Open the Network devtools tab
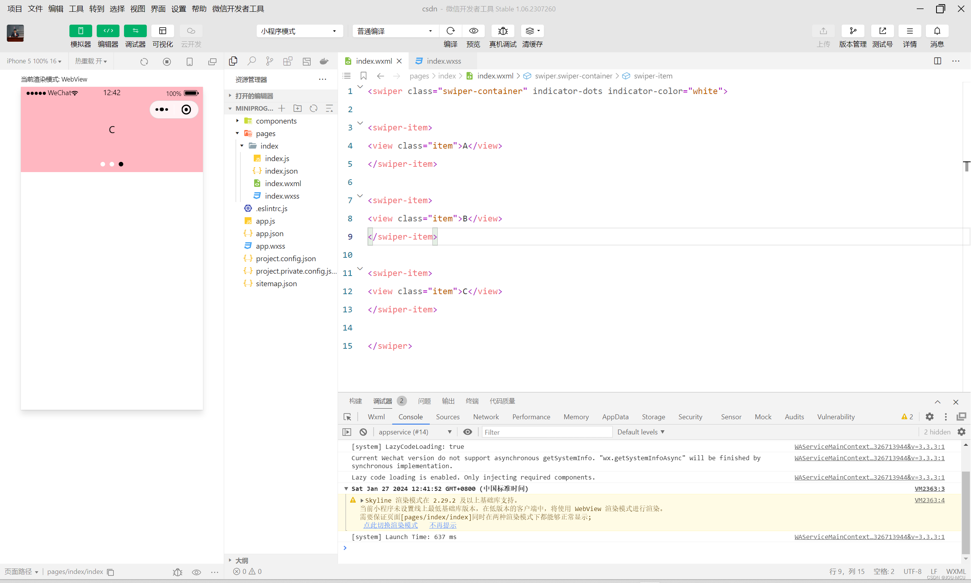The image size is (971, 583). pos(485,417)
